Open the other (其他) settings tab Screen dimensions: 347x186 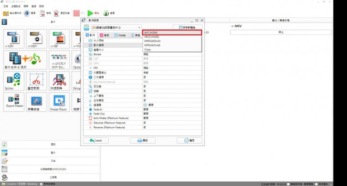pyautogui.click(x=135, y=35)
